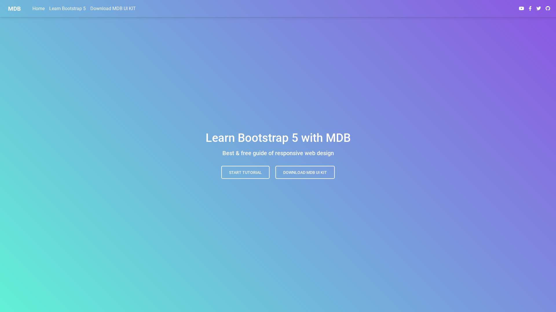Click the MDB brand logo

tap(14, 9)
